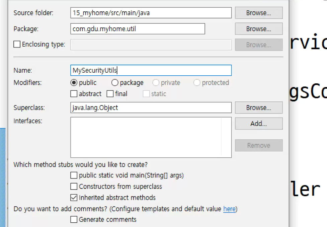Uncheck Inherited abstract methods option
This screenshot has height=227, width=327.
pos(74,198)
